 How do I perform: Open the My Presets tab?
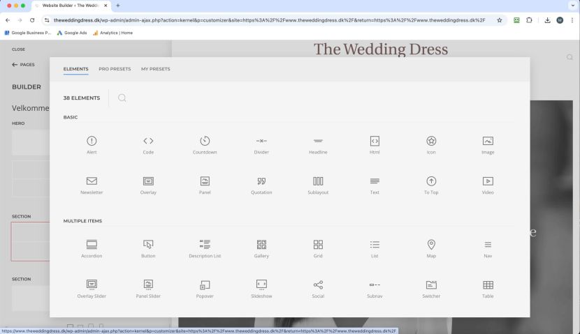click(155, 69)
